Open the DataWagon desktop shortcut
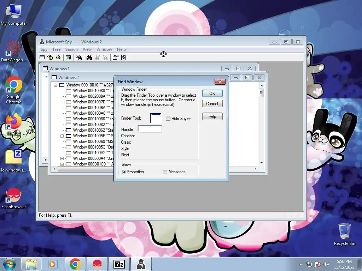362x271 pixels. pyautogui.click(x=13, y=52)
